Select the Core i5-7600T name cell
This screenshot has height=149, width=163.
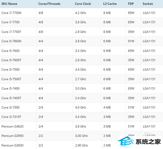(11, 60)
